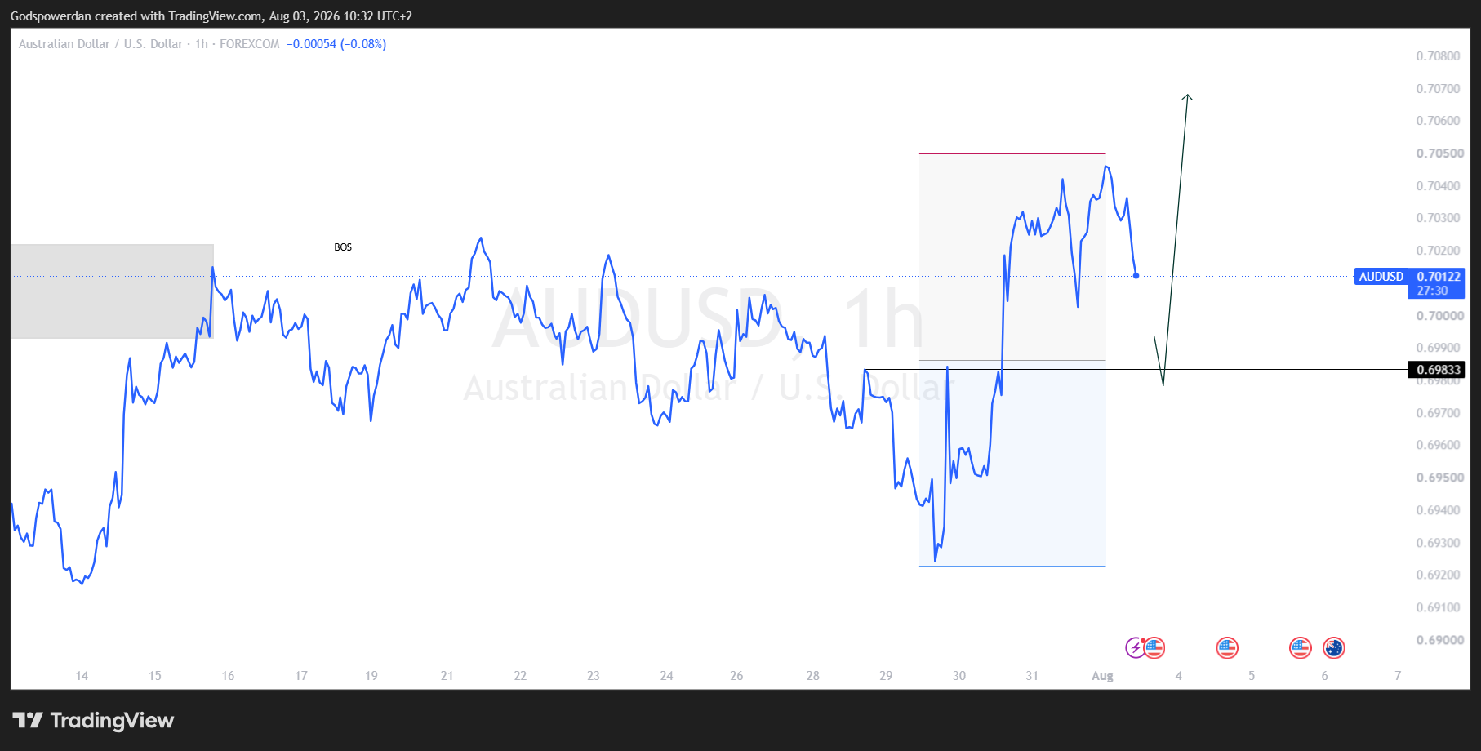Select the grey supply zone rectangle
This screenshot has height=751, width=1481.
[x=112, y=291]
